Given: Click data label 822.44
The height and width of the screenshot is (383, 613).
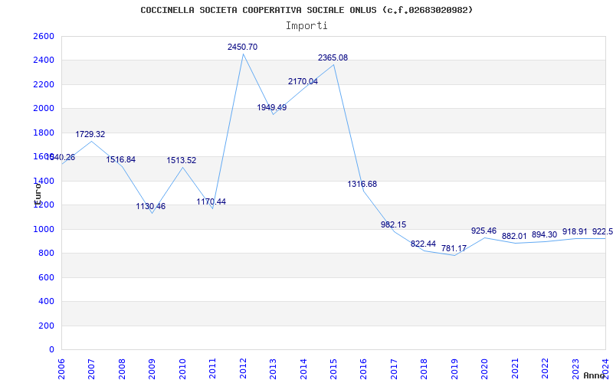Looking at the screenshot, I should point(424,244).
